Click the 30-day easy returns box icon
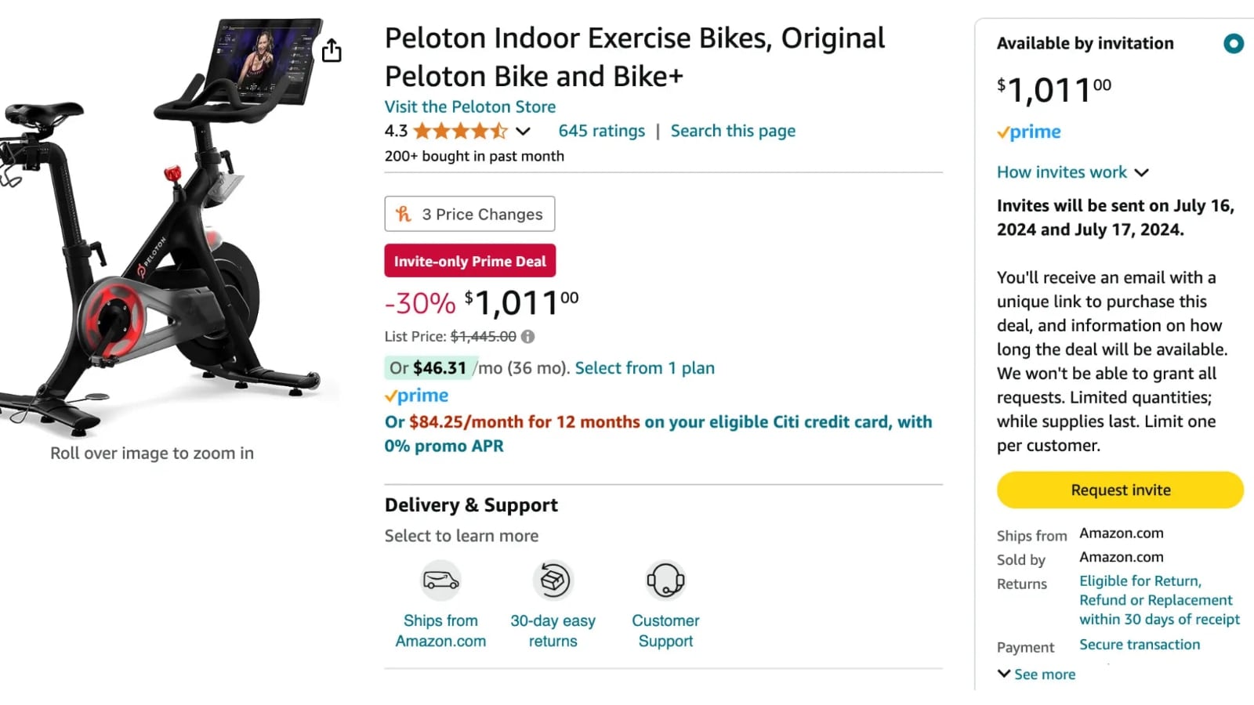The width and height of the screenshot is (1254, 705). [553, 580]
